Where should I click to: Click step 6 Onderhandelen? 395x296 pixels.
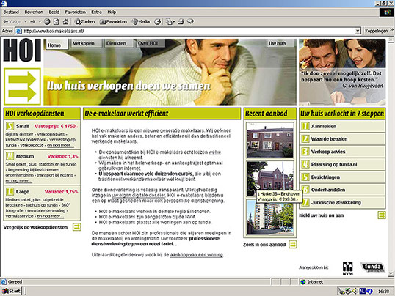[x=342, y=190]
